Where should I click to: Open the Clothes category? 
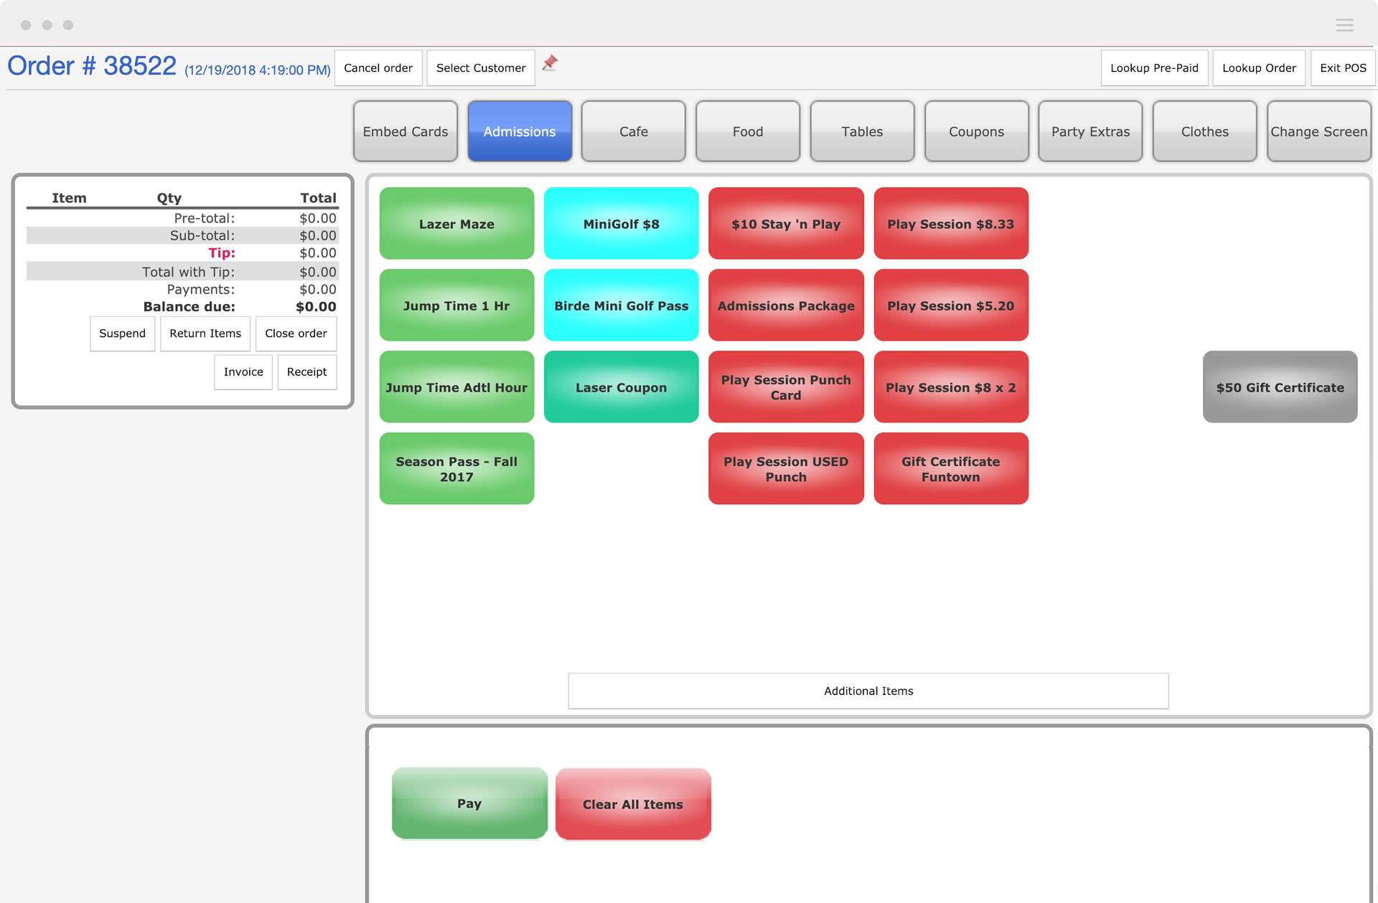tap(1204, 131)
